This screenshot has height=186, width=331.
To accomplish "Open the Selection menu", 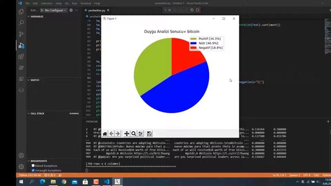I will (47, 4).
